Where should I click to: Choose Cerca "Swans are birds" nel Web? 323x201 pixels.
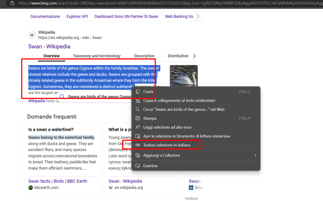[196, 109]
